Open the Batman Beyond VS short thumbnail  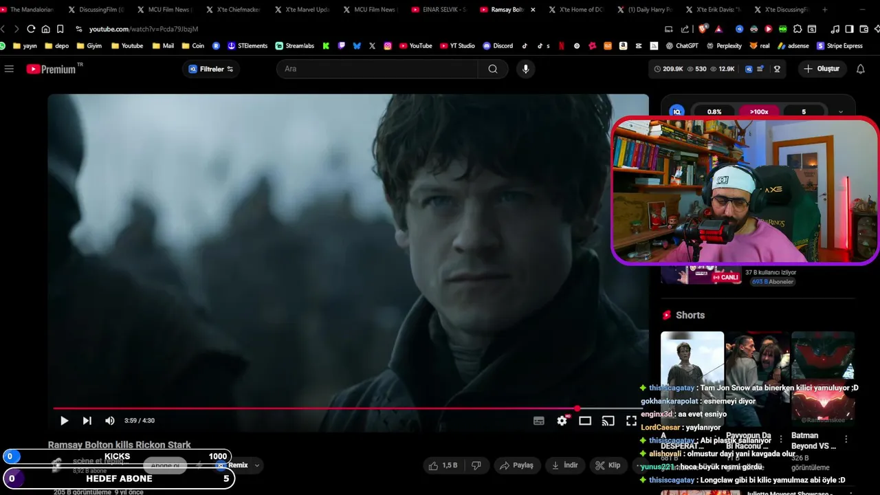pyautogui.click(x=822, y=379)
